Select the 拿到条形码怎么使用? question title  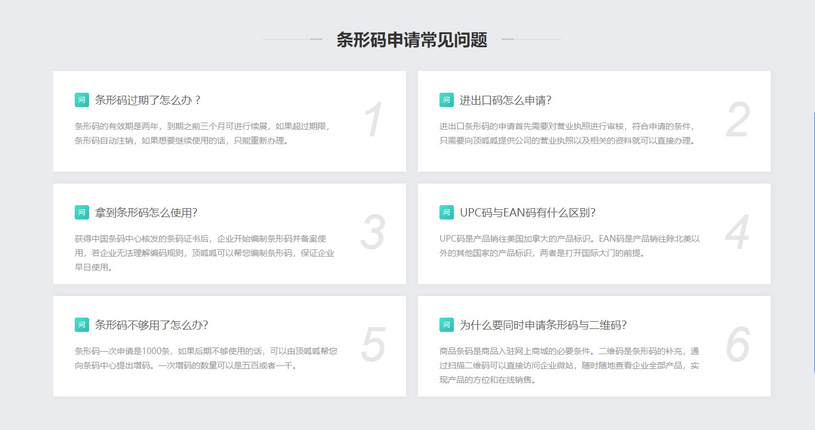[x=146, y=212]
